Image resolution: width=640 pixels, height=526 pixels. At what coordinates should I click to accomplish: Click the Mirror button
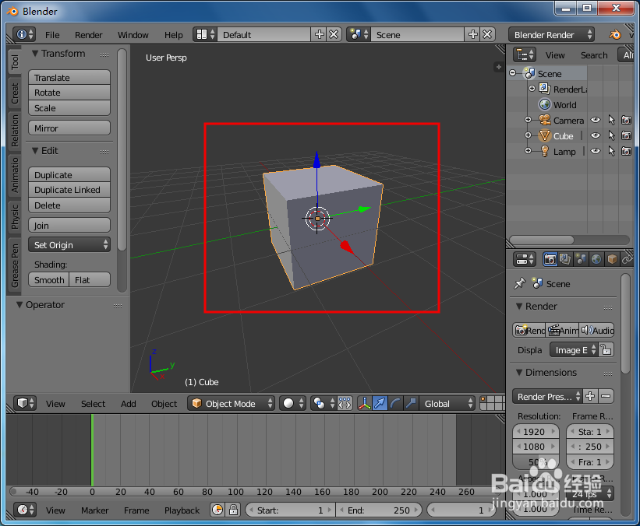point(69,128)
